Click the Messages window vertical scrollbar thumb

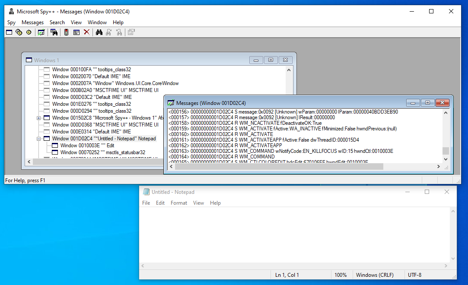446,151
